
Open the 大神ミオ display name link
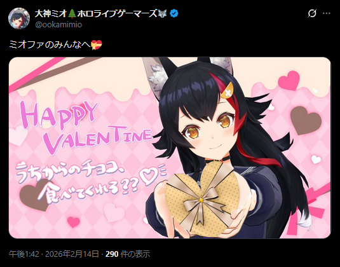[51, 13]
